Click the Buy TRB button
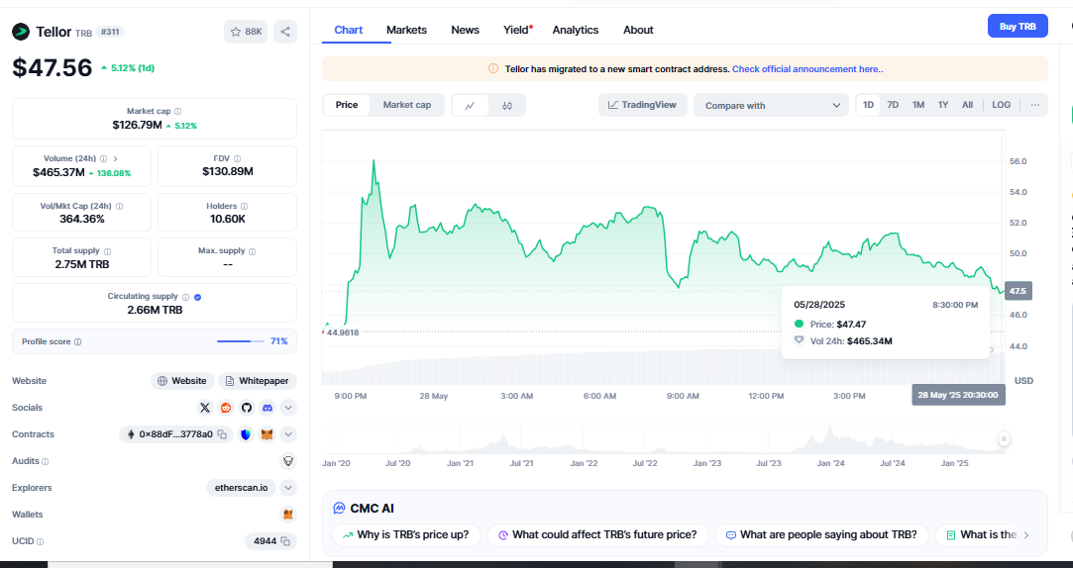This screenshot has height=568, width=1073. click(x=1018, y=26)
